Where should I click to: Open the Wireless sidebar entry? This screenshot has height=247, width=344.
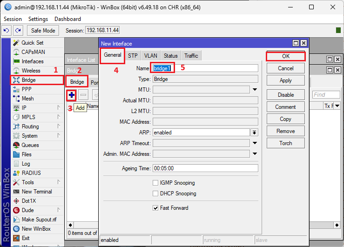pos(31,71)
